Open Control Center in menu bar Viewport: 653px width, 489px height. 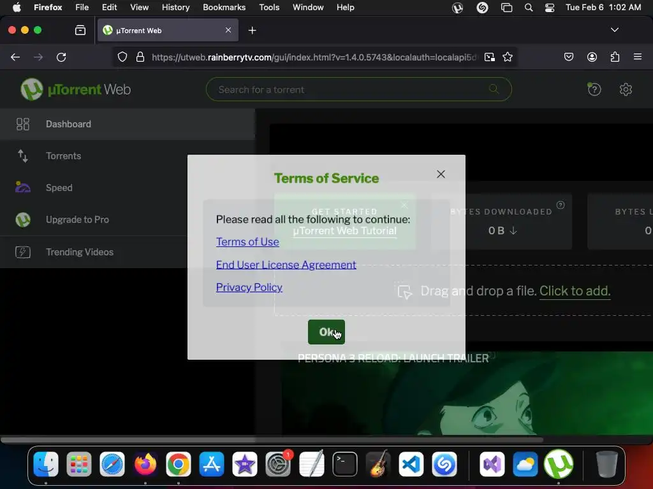click(x=549, y=8)
